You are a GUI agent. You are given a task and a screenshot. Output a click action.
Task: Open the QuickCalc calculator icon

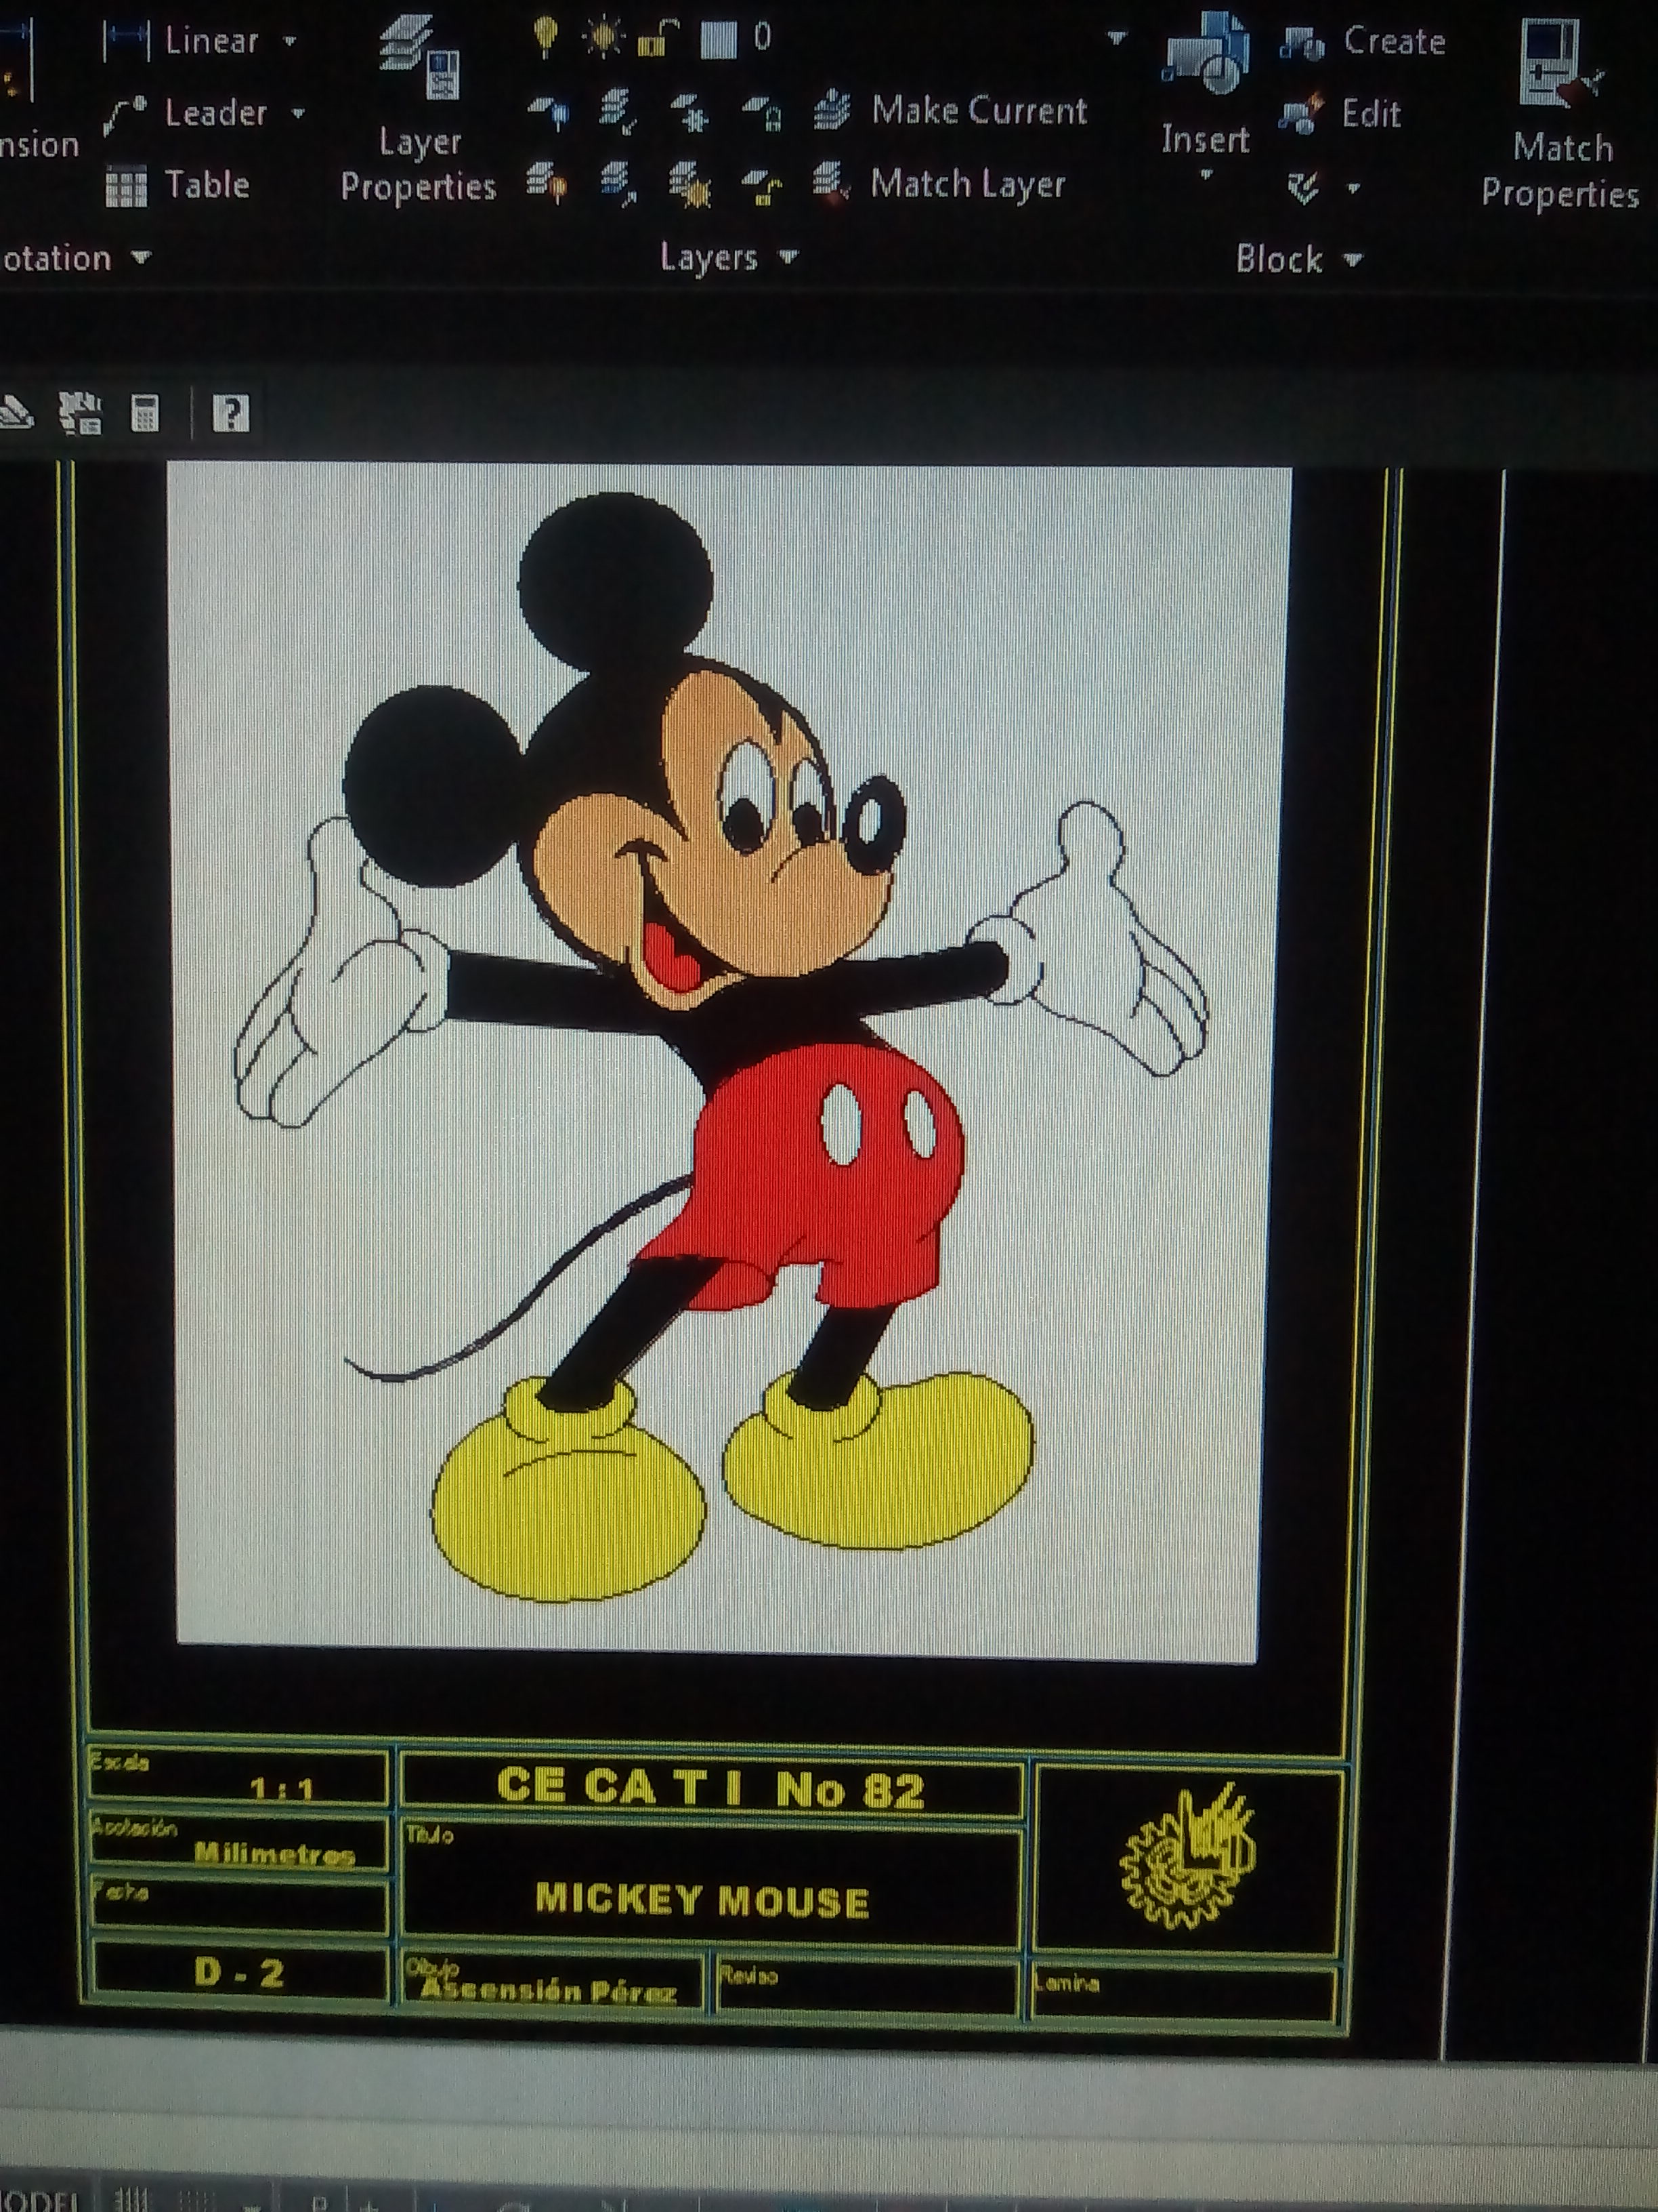145,412
